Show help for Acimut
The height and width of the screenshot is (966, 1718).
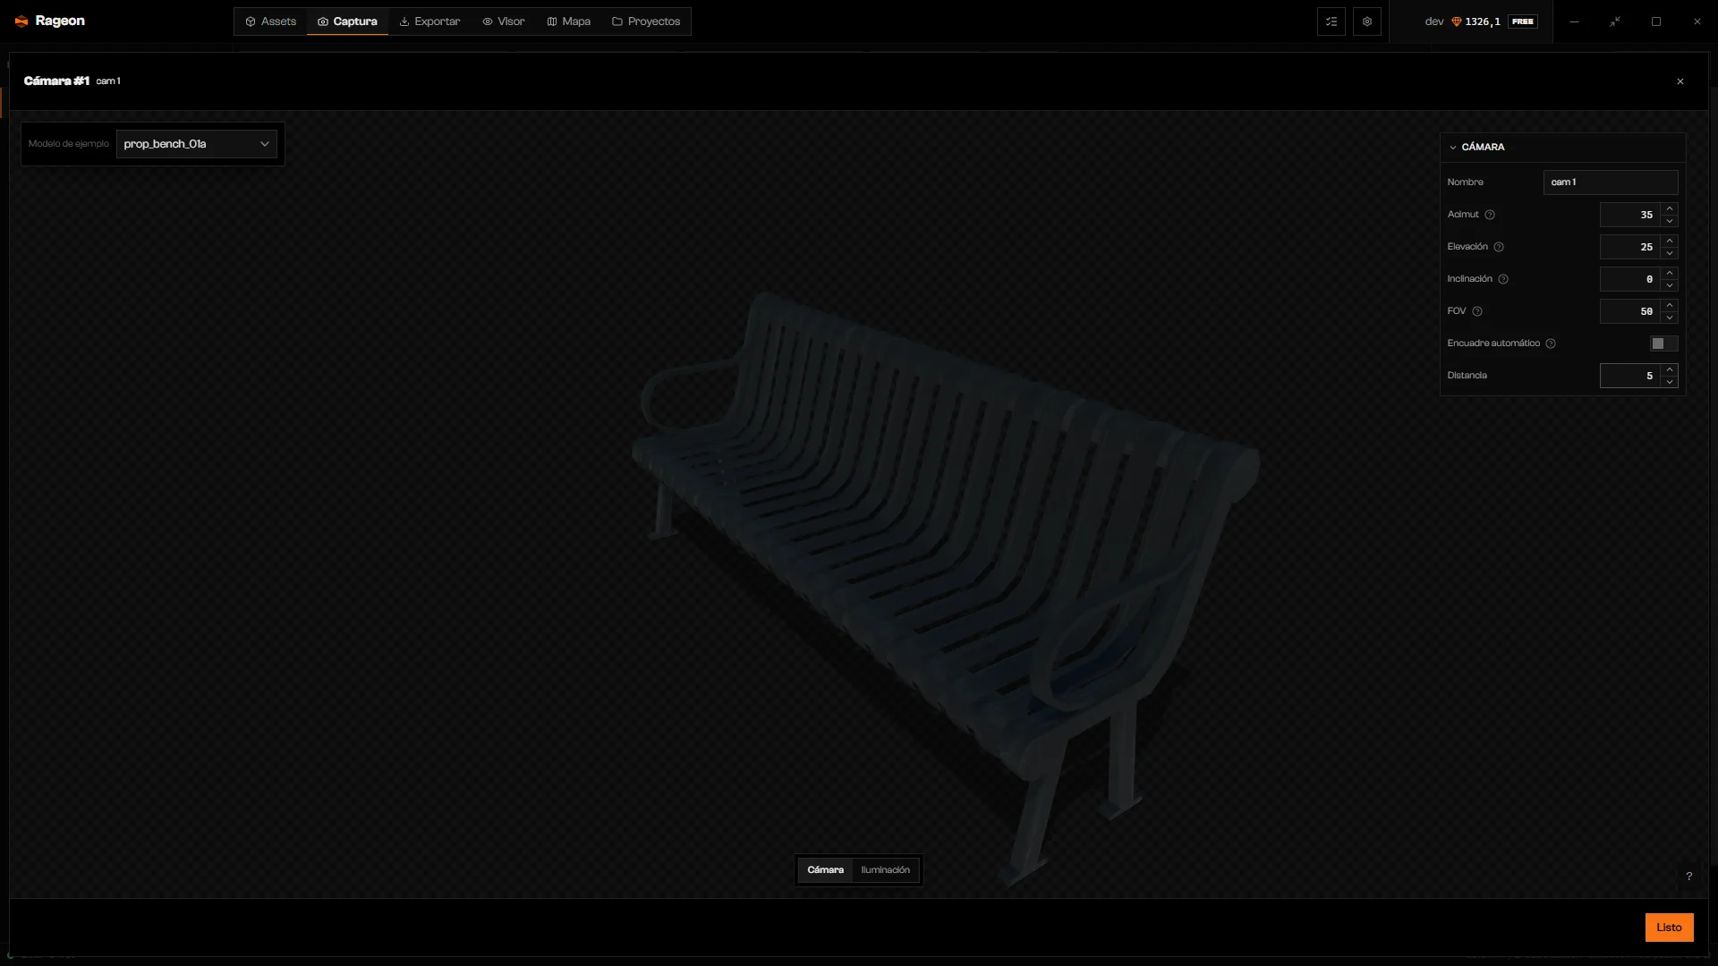(x=1490, y=215)
